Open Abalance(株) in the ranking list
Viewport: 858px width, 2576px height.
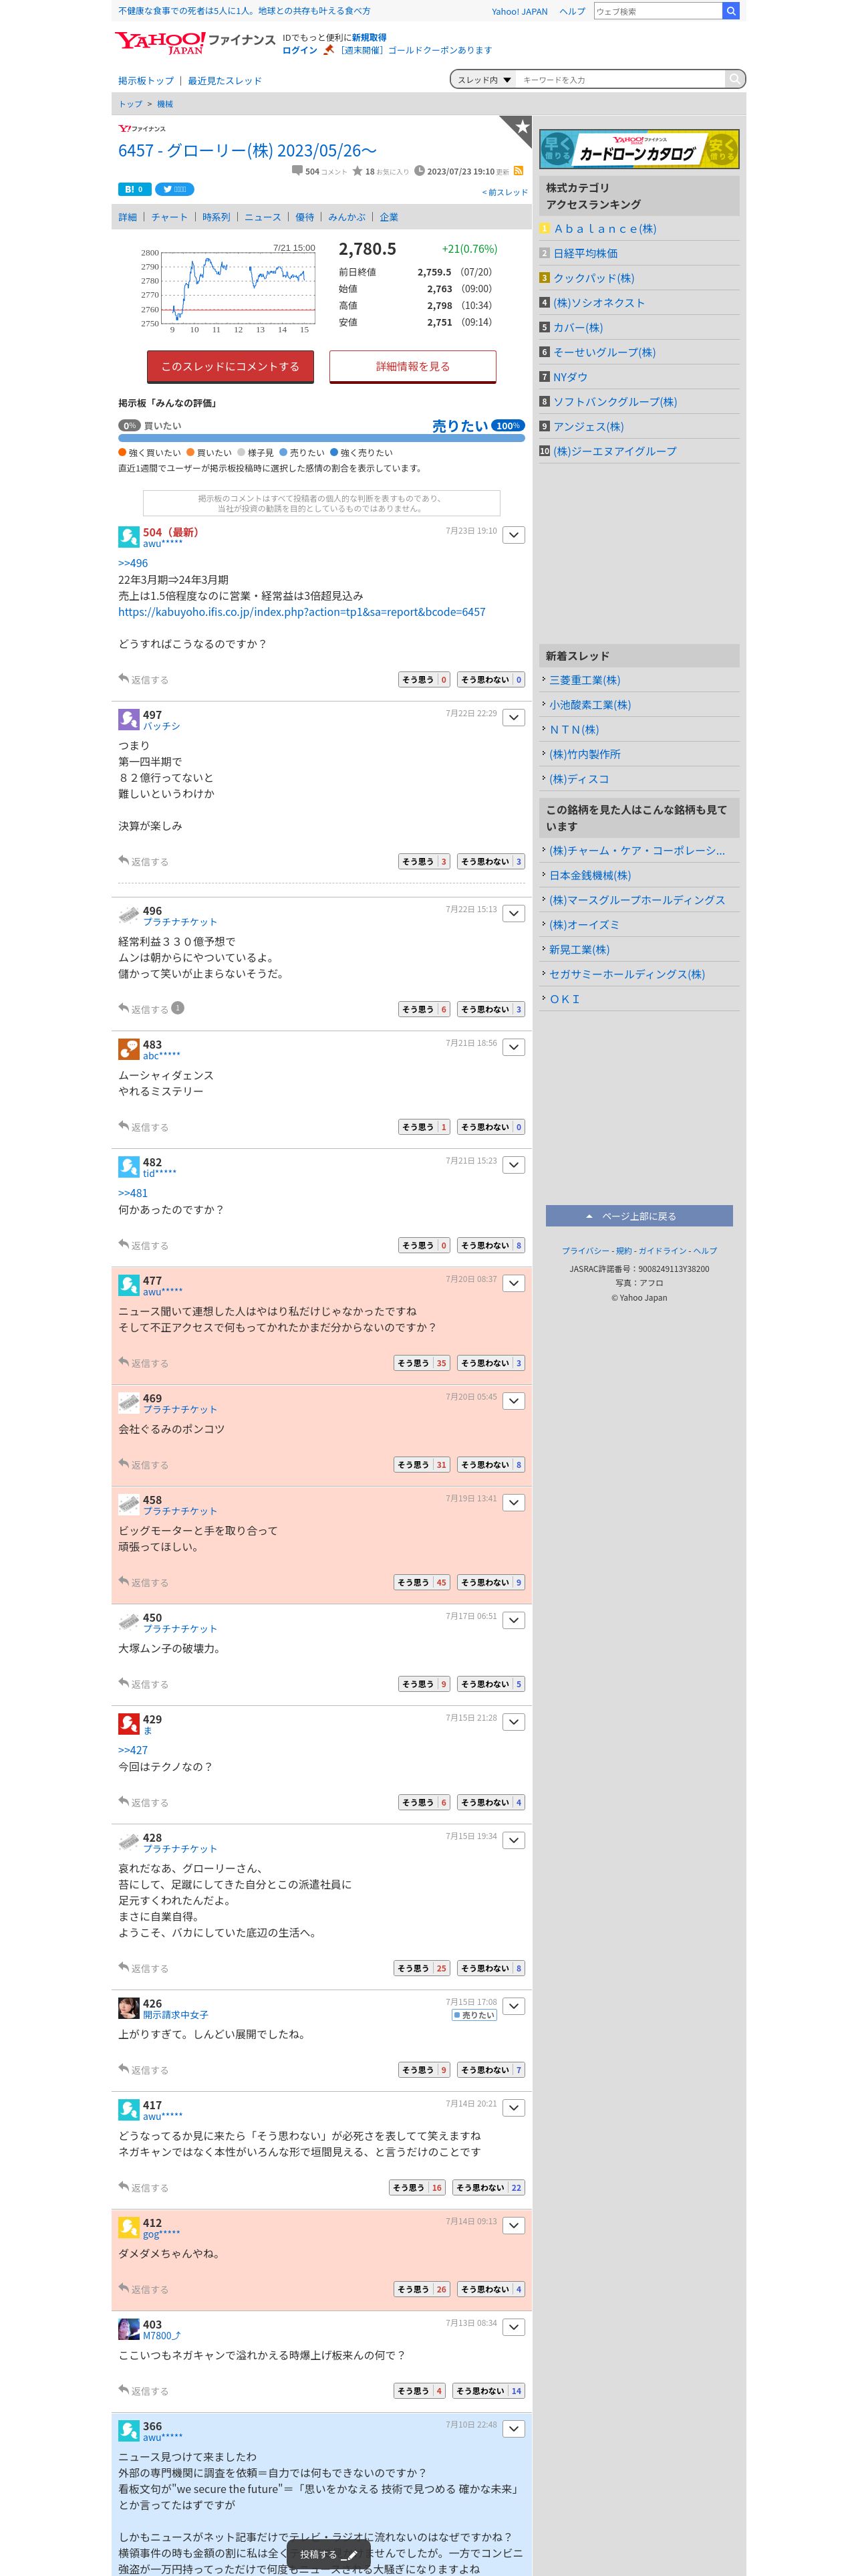[605, 229]
